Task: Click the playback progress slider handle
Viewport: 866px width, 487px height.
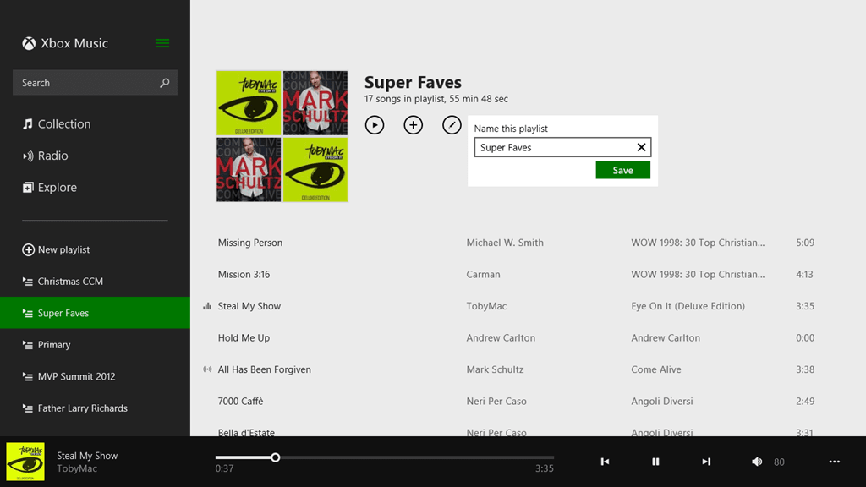Action: [276, 457]
